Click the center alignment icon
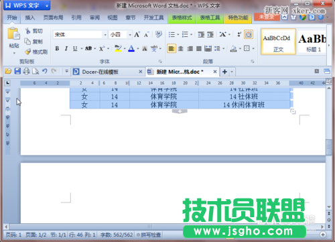This screenshot has height=242, width=335. click(x=181, y=48)
